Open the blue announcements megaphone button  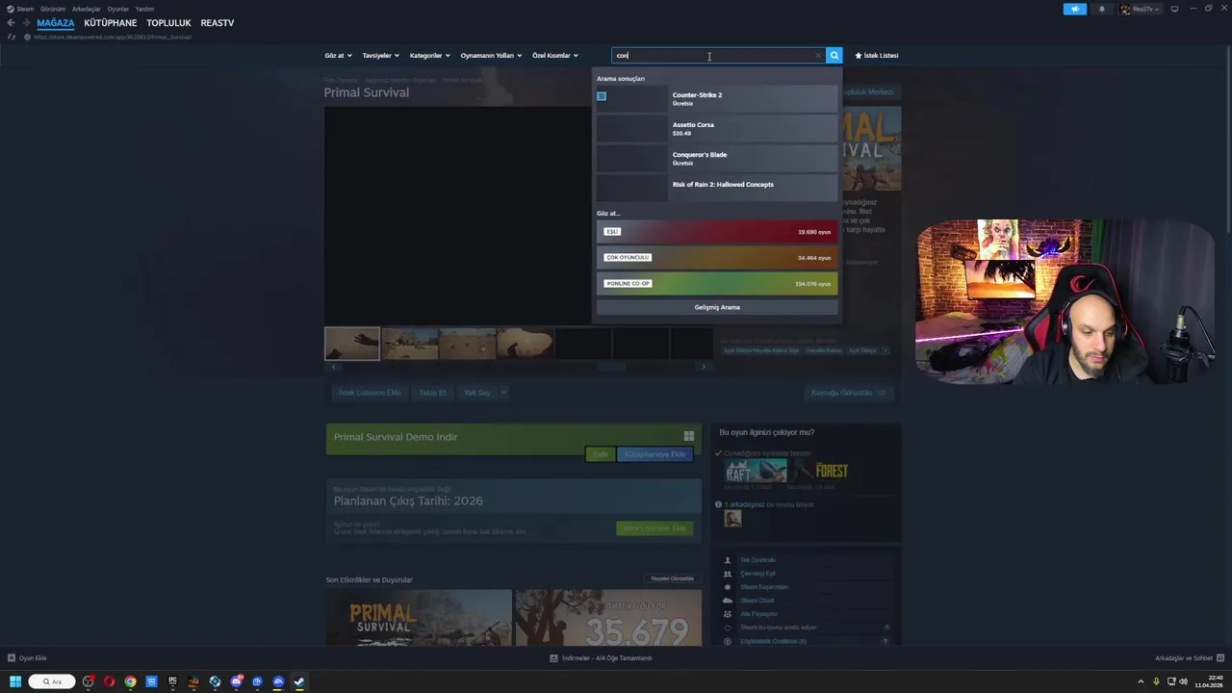coord(1075,9)
